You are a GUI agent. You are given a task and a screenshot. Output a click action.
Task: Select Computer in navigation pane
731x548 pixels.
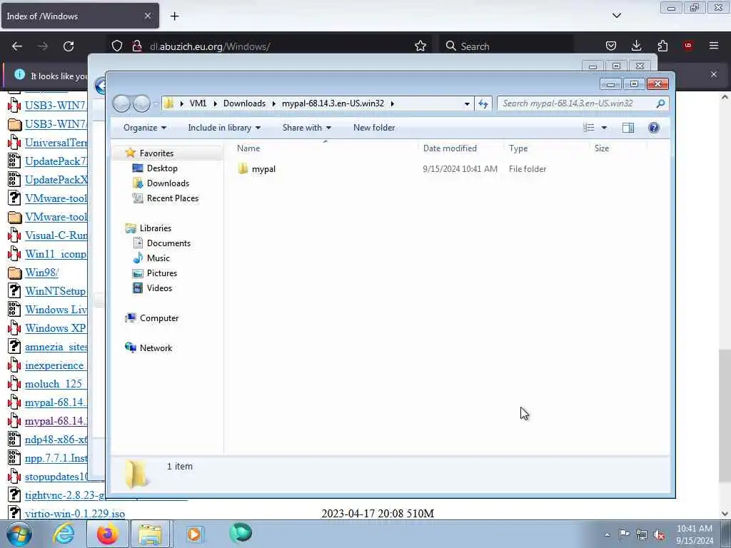(x=159, y=318)
